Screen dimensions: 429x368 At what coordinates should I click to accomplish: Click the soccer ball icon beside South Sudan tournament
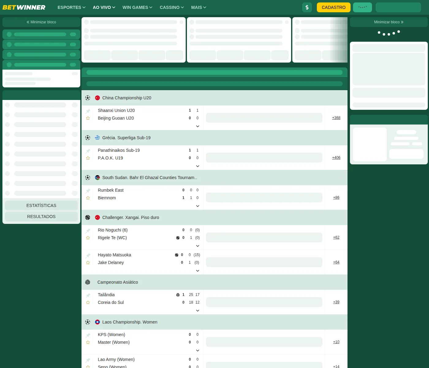88,178
